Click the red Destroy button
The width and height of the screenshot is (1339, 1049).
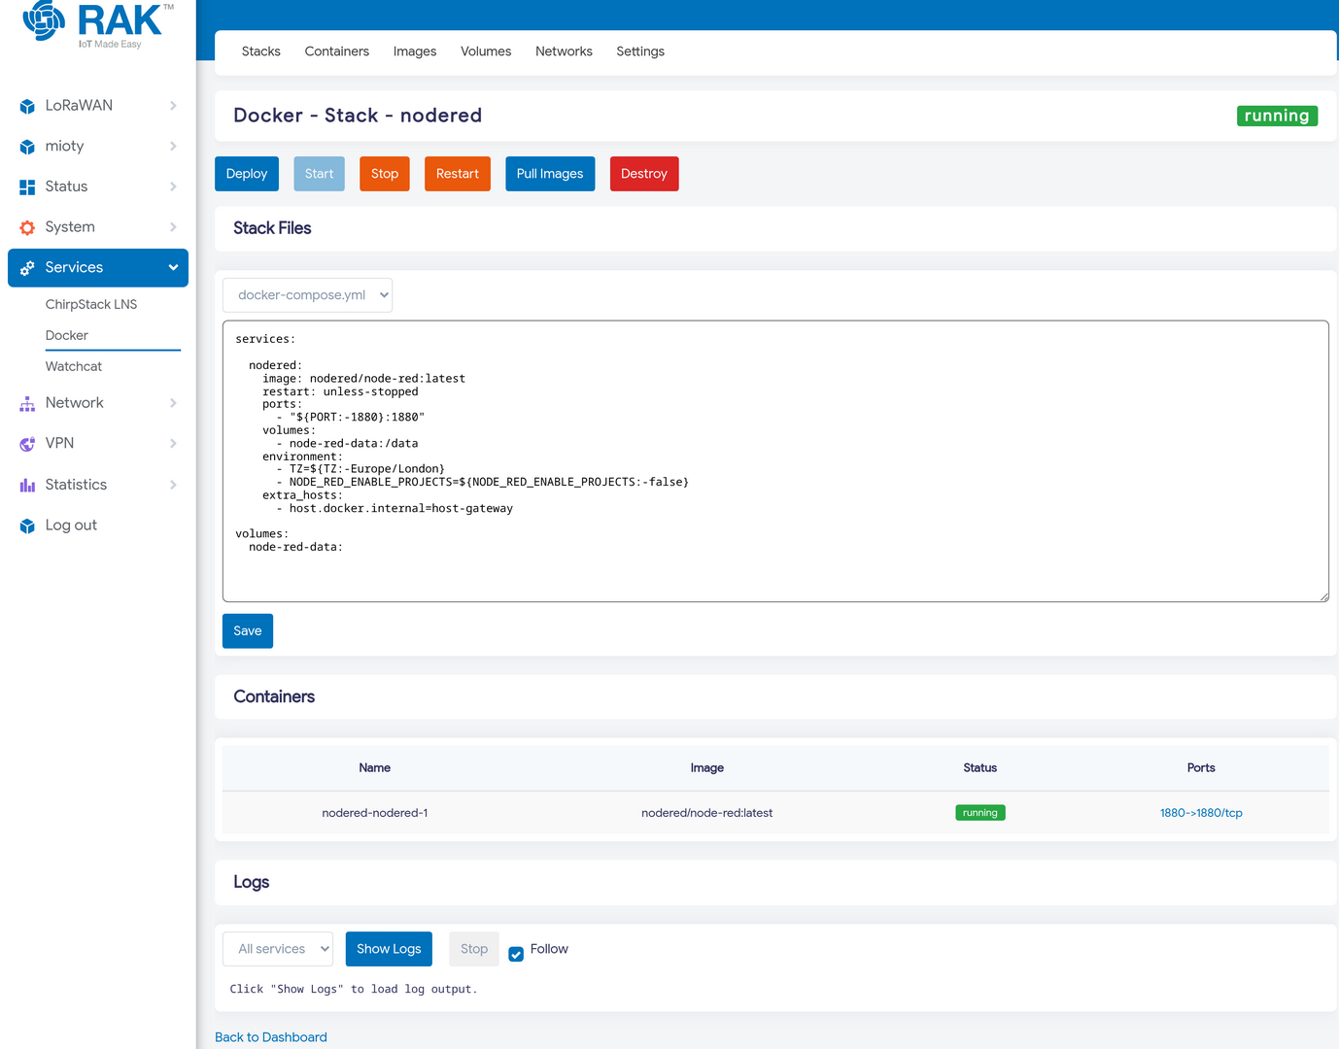tap(644, 174)
